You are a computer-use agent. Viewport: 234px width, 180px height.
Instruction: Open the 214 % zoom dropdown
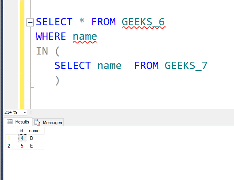(x=25, y=112)
